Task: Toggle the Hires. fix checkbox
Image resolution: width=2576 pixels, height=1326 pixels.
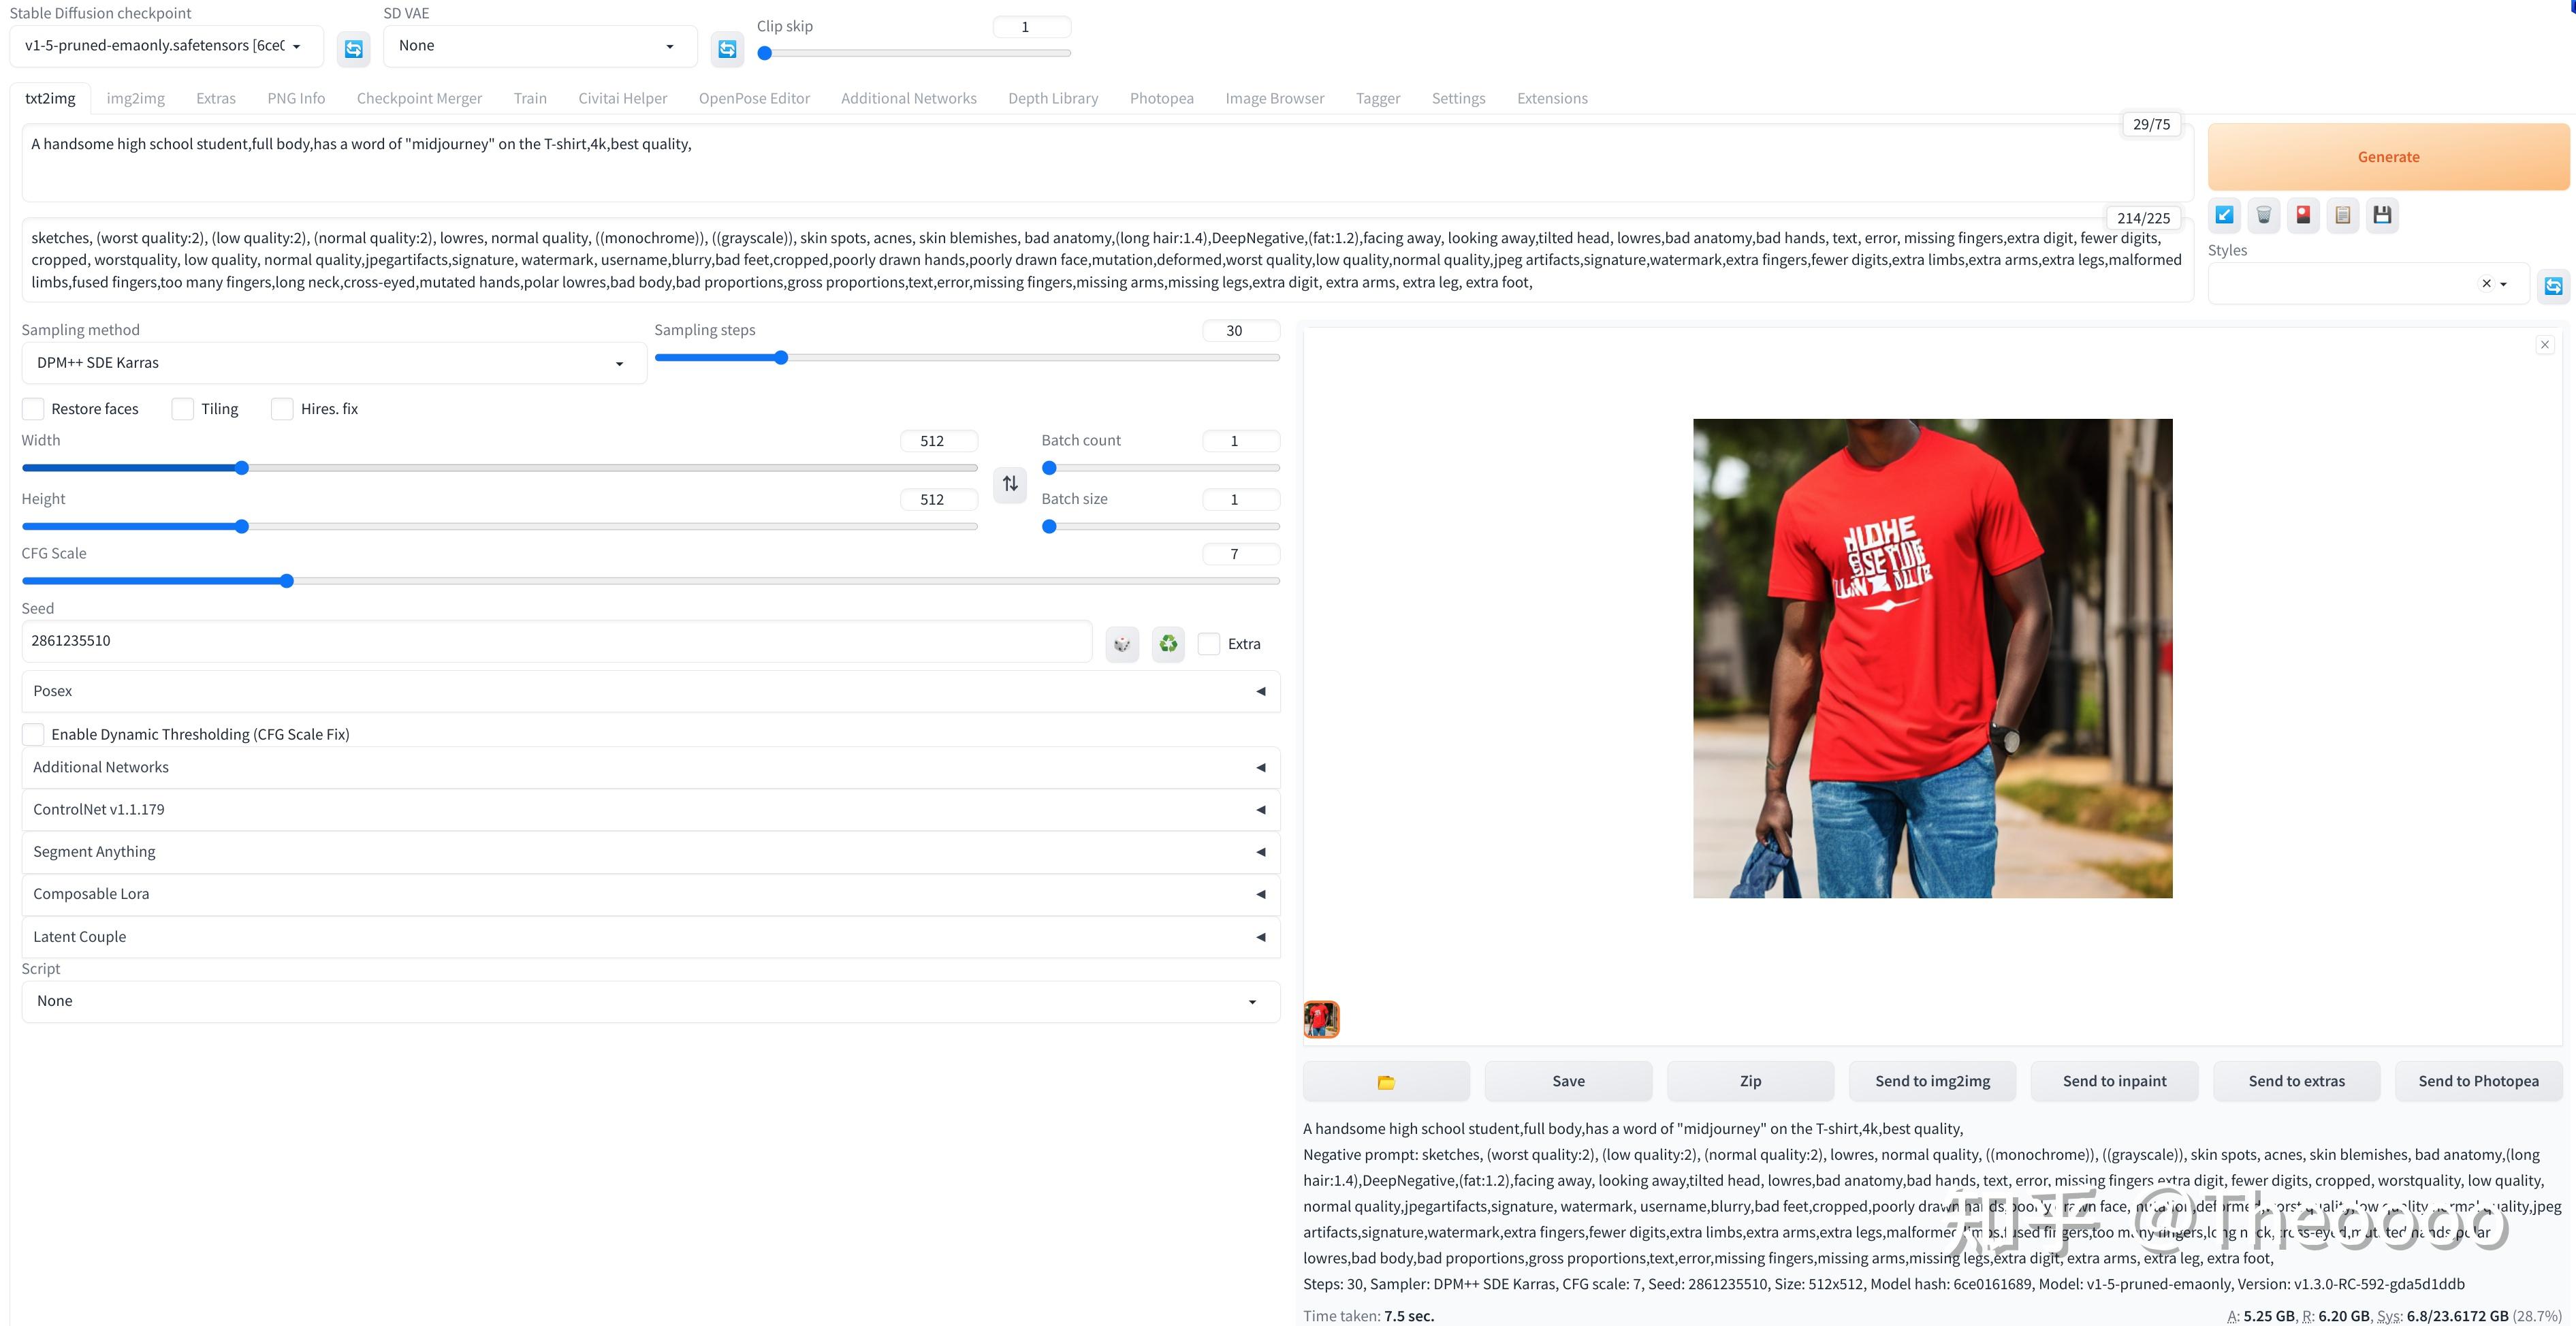Action: coord(283,409)
